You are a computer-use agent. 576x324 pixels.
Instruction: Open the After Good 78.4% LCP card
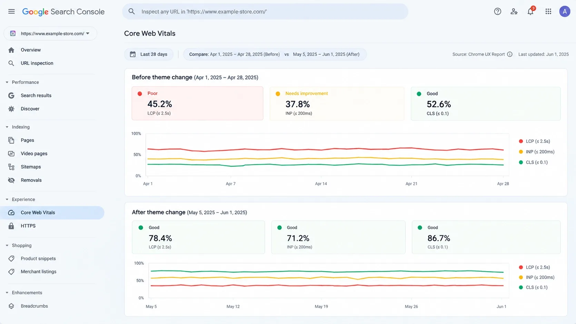(198, 237)
